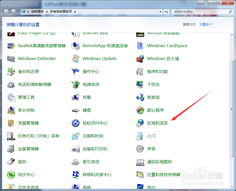
Task: Click the 操作中心 flag icon
Action: click(76, 72)
